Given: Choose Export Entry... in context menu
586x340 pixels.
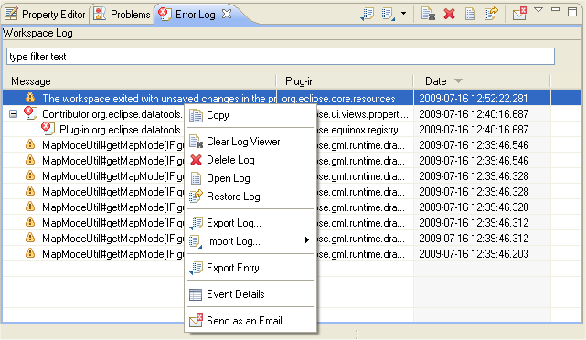Looking at the screenshot, I should coord(250,268).
